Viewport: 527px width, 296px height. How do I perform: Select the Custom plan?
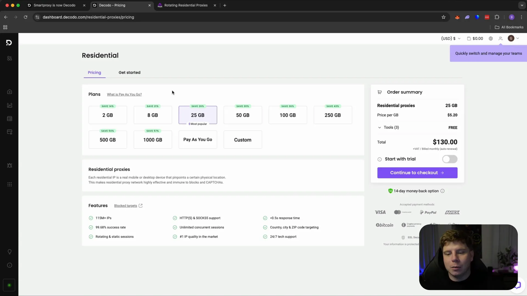click(243, 140)
